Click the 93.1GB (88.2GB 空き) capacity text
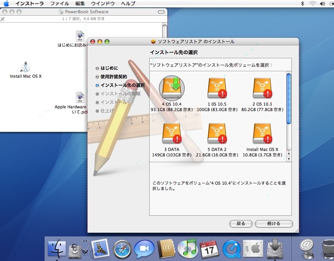 click(172, 109)
